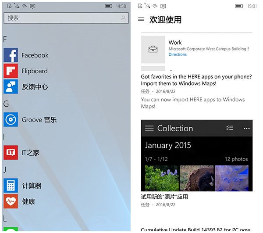Open the three-dots more menu in Collection
This screenshot has width=263, height=233.
click(246, 129)
